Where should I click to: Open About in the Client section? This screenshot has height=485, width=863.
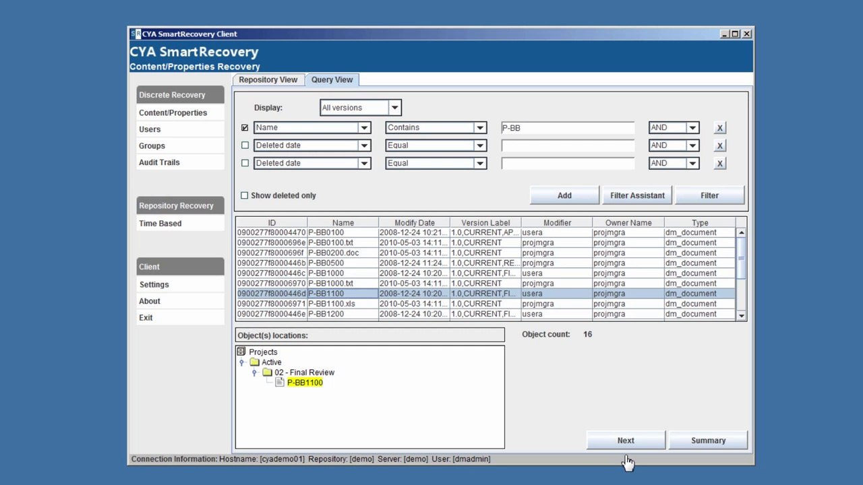pyautogui.click(x=180, y=301)
